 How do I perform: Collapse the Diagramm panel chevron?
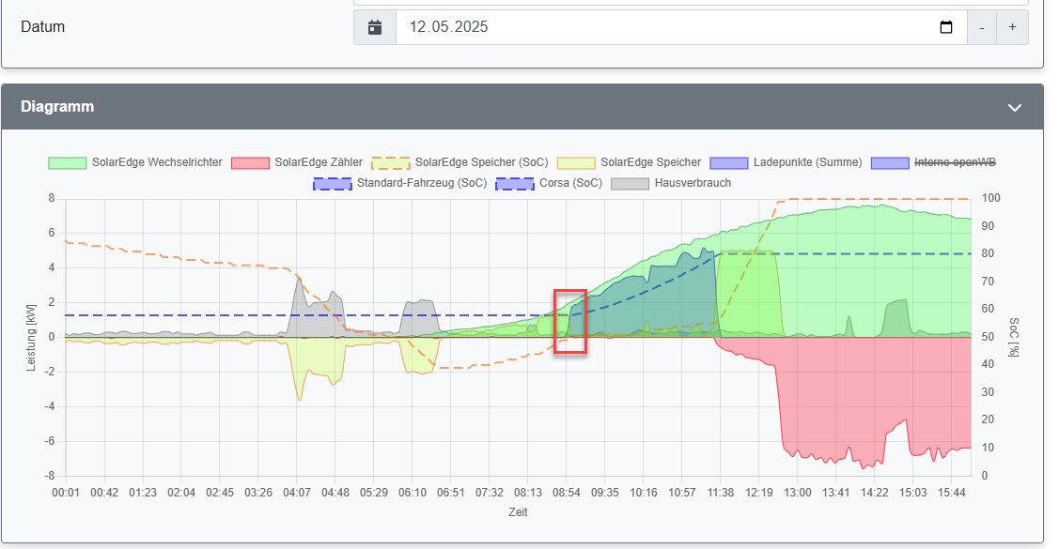coord(1014,107)
